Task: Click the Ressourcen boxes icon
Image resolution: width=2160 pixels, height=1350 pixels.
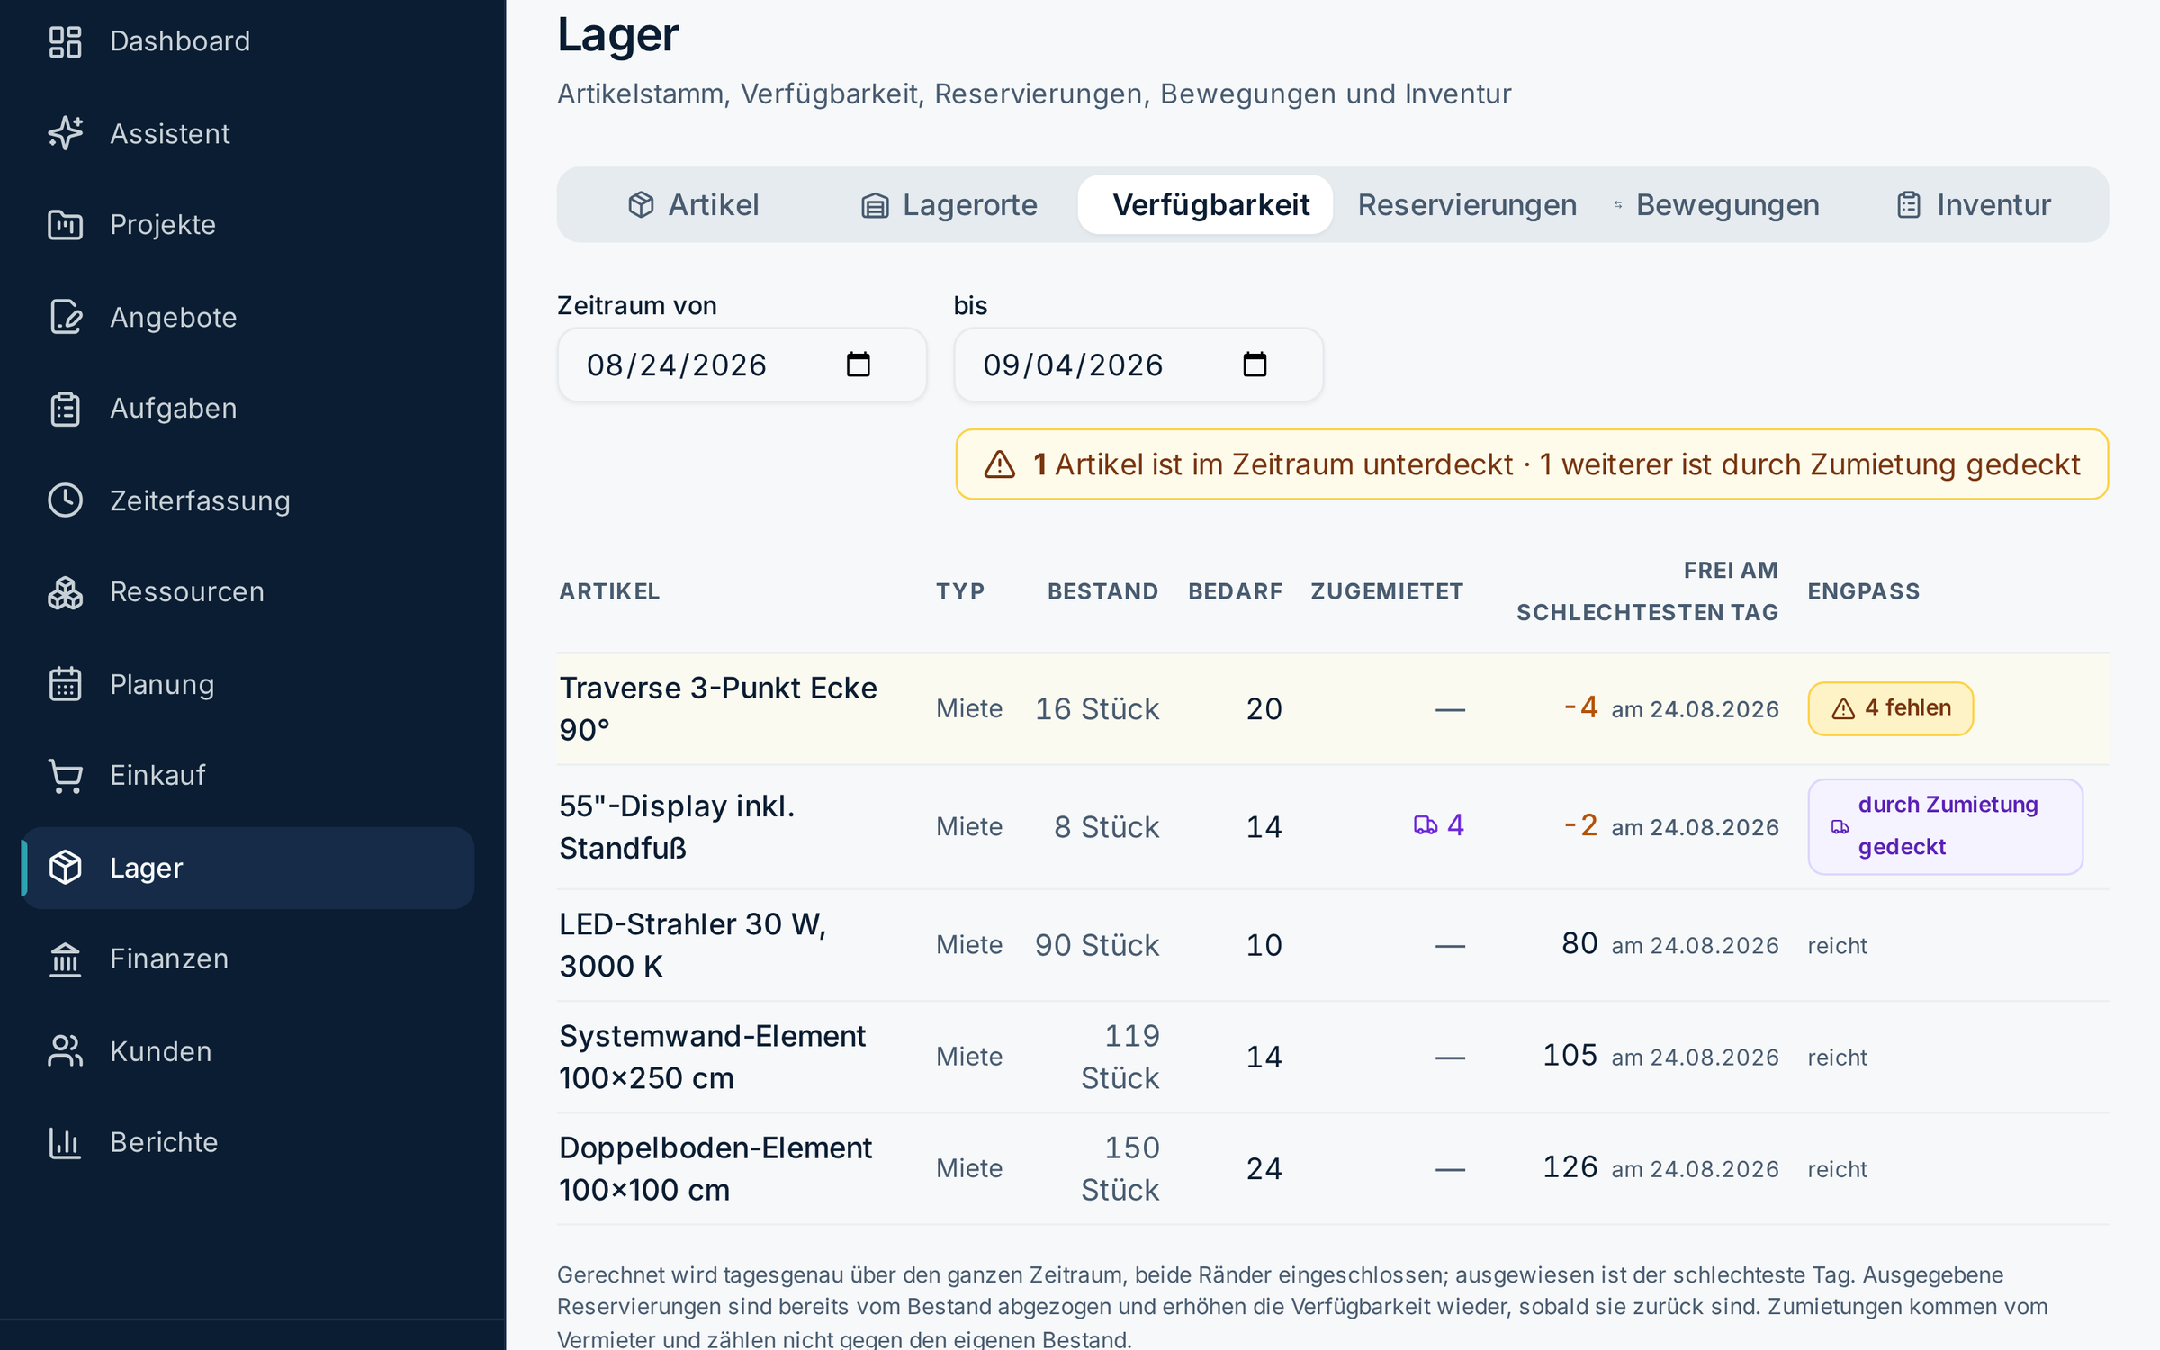Action: [65, 592]
